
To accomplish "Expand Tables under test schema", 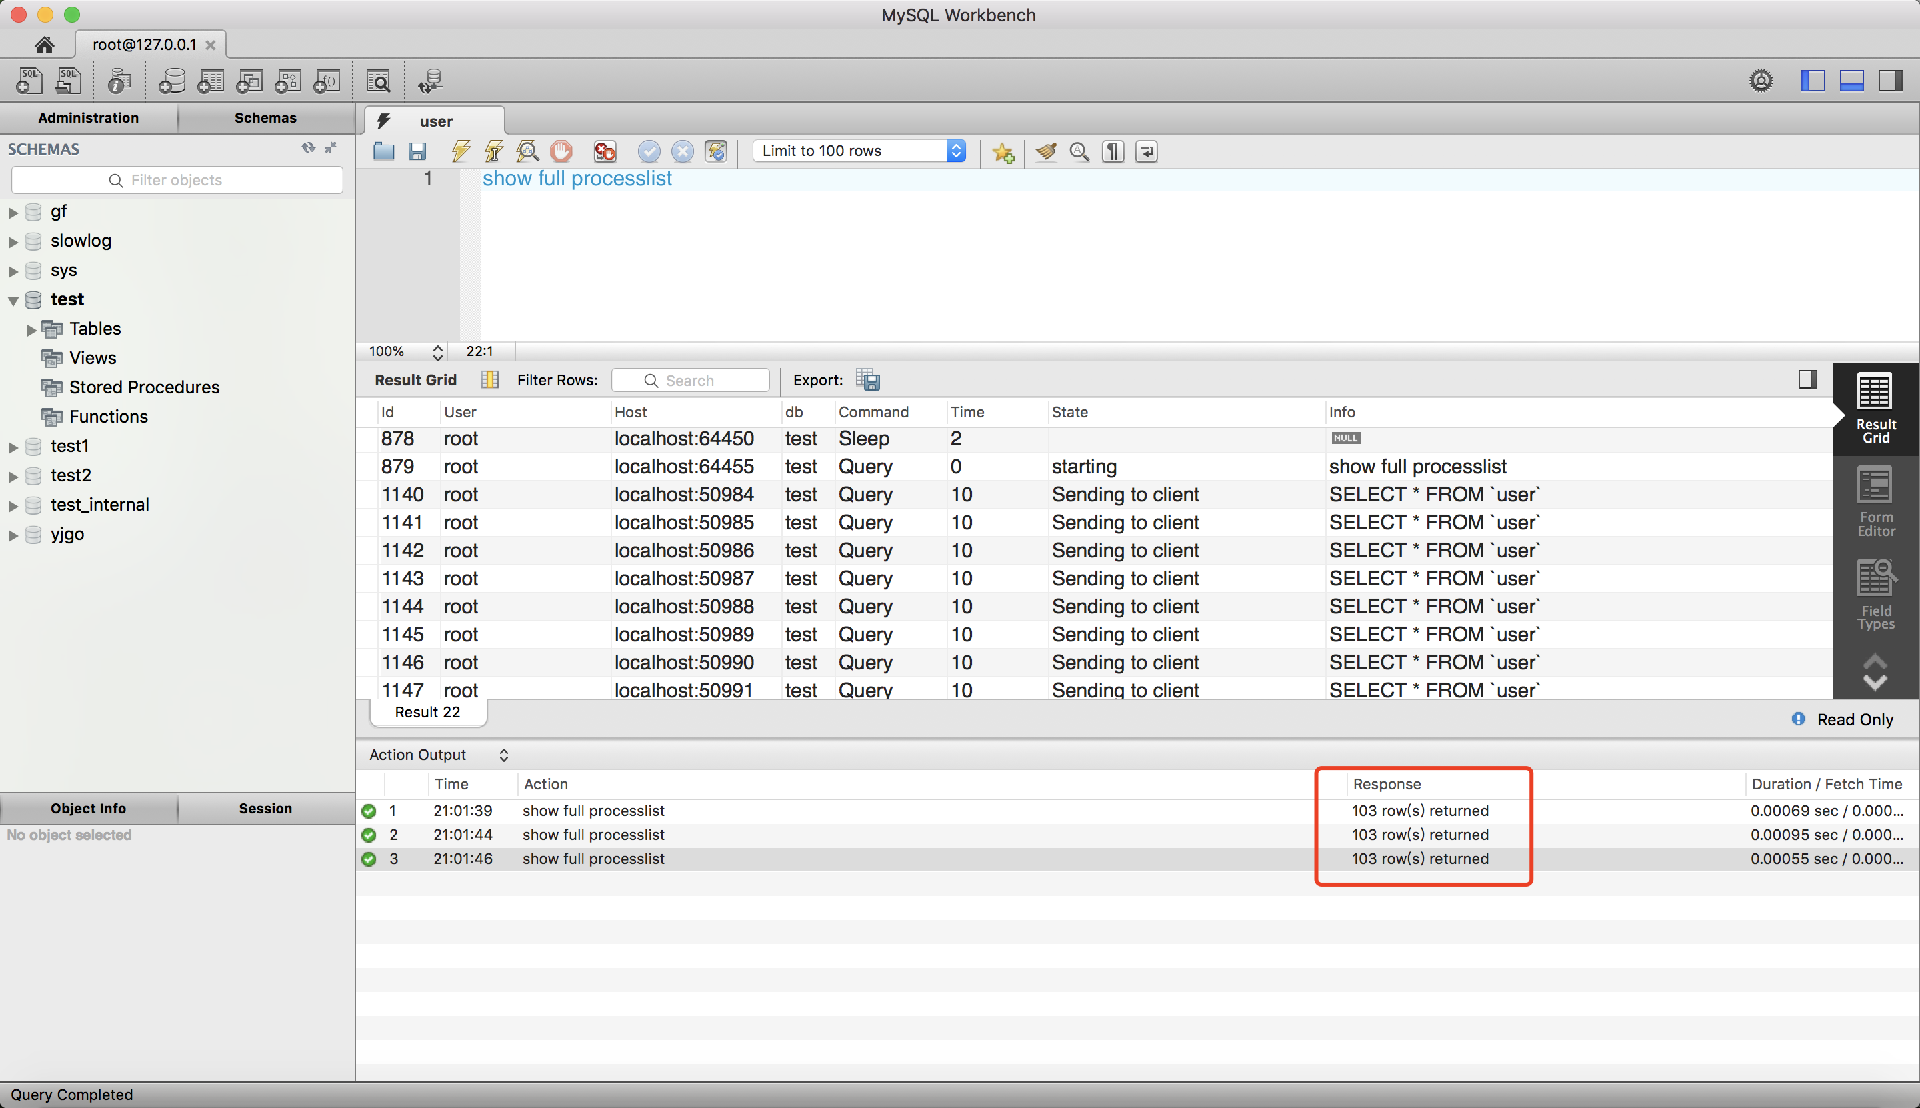I will (x=32, y=329).
